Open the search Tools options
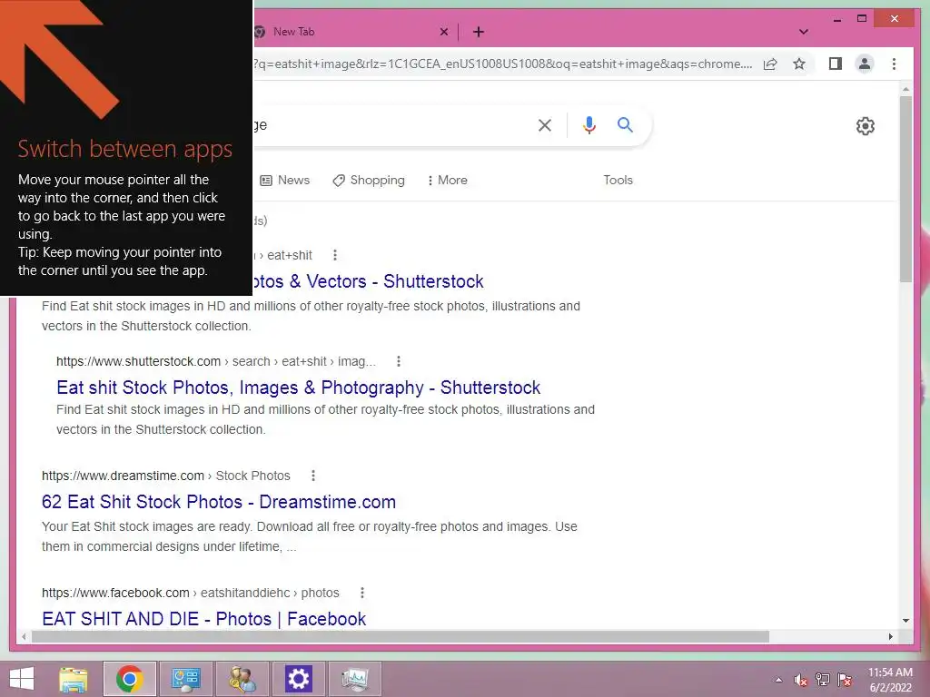Image resolution: width=930 pixels, height=697 pixels. pos(618,181)
